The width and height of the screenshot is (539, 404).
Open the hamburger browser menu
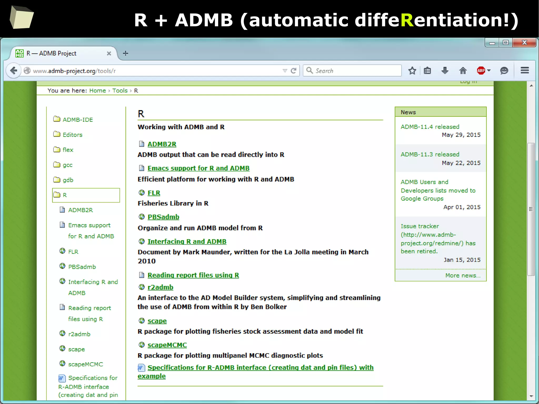pos(525,71)
